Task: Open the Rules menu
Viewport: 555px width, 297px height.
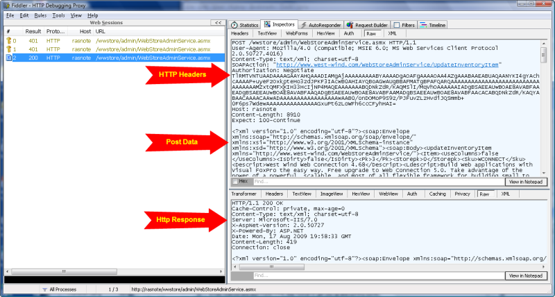Action: tap(40, 15)
